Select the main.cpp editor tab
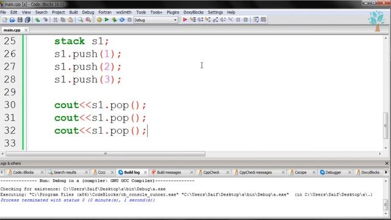391x220 pixels. tap(12, 30)
